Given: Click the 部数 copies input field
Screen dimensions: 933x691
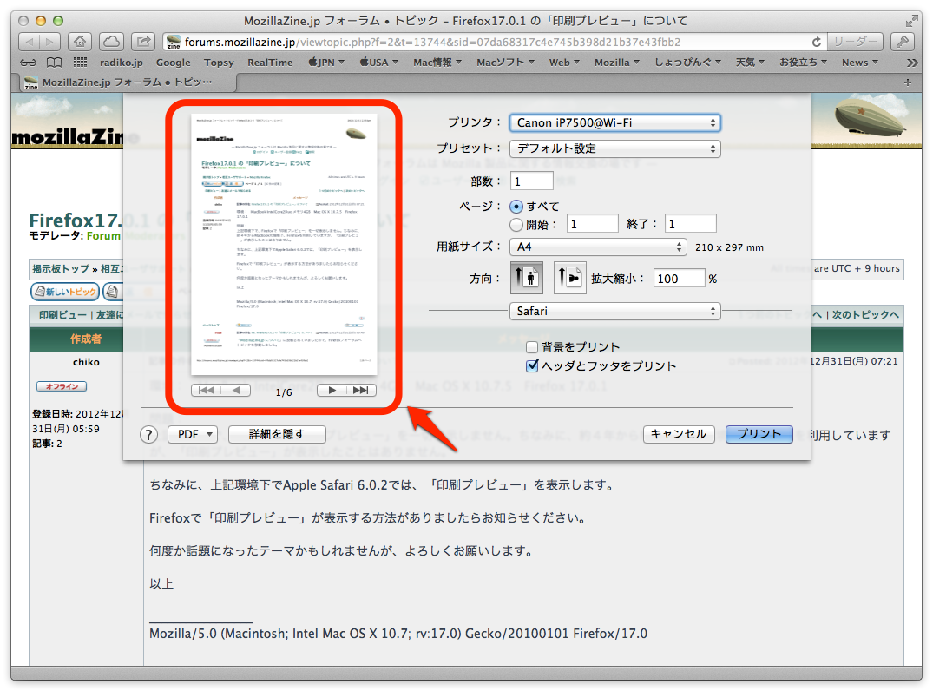Looking at the screenshot, I should pyautogui.click(x=532, y=181).
